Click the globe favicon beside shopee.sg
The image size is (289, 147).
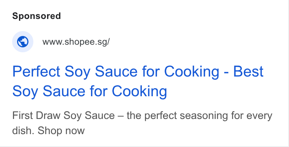click(23, 42)
